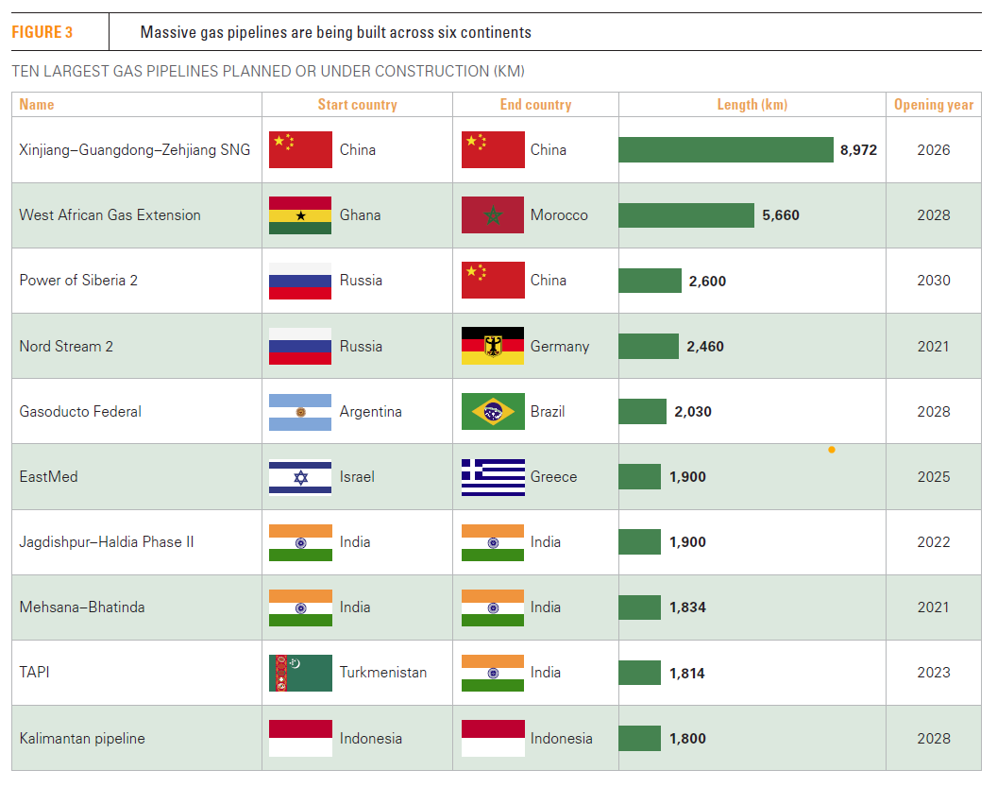997x787 pixels.
Task: Select the Germany flag in Nord Stream 2 row
Action: [x=493, y=346]
